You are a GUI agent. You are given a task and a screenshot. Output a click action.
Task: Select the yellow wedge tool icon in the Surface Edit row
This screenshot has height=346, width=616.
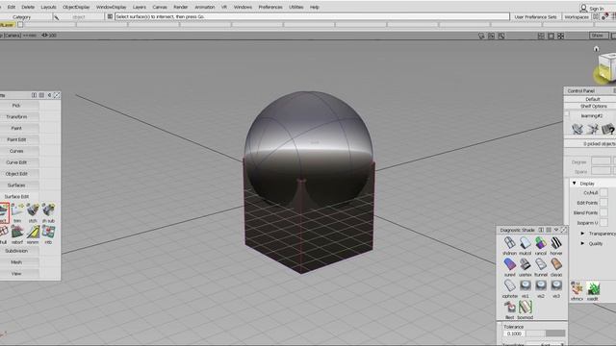point(33,233)
